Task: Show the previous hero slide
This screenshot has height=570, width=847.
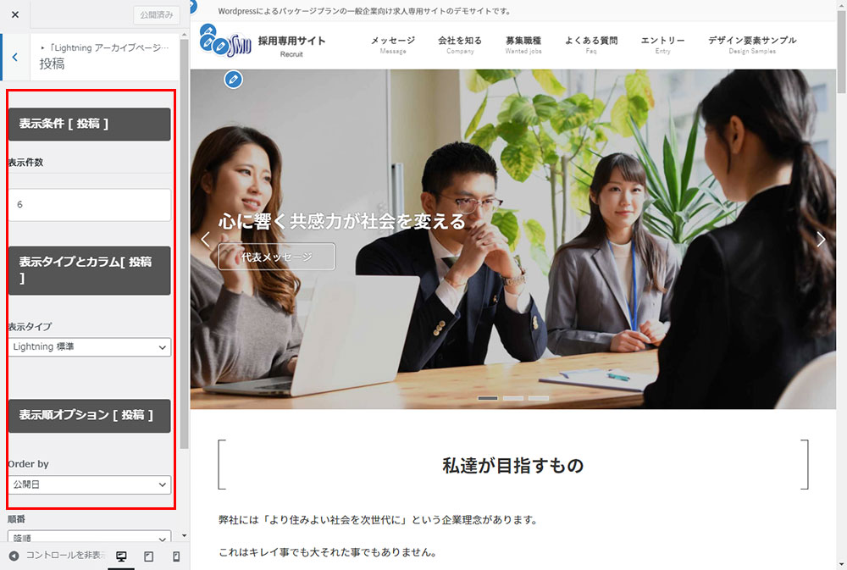Action: pyautogui.click(x=205, y=240)
